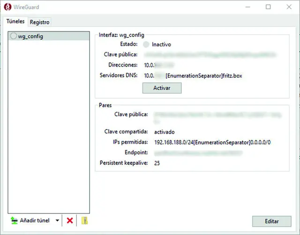Click the Inactivo status indicator icon
This screenshot has width=300, height=235.
coord(146,44)
